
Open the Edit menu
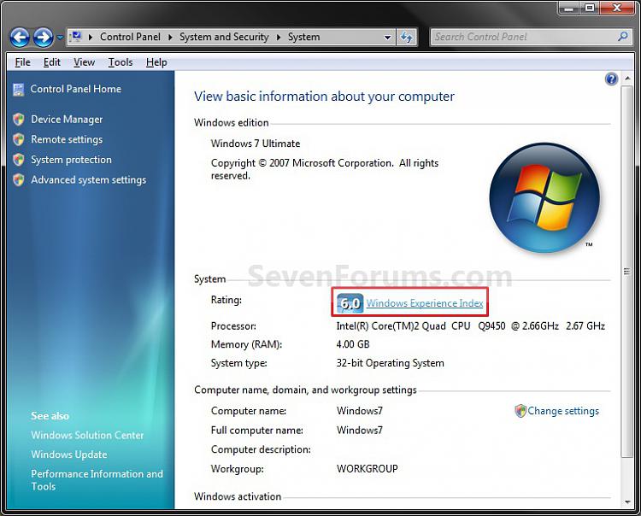52,62
